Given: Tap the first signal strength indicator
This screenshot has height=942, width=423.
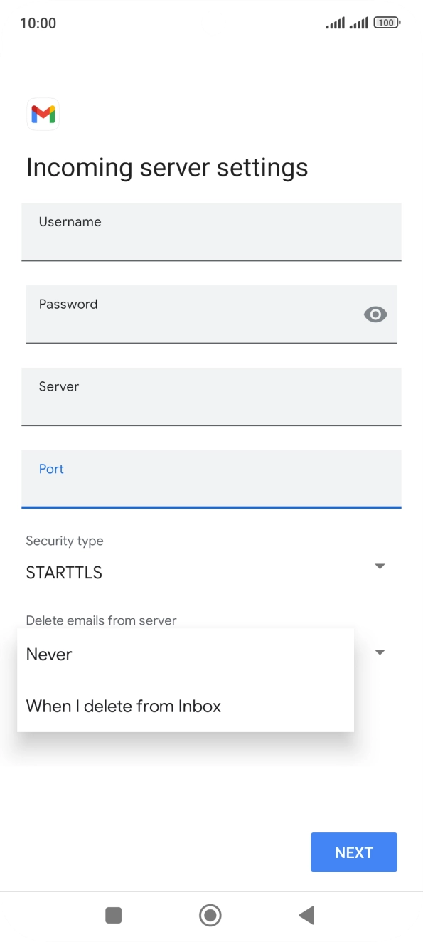Looking at the screenshot, I should pyautogui.click(x=334, y=22).
